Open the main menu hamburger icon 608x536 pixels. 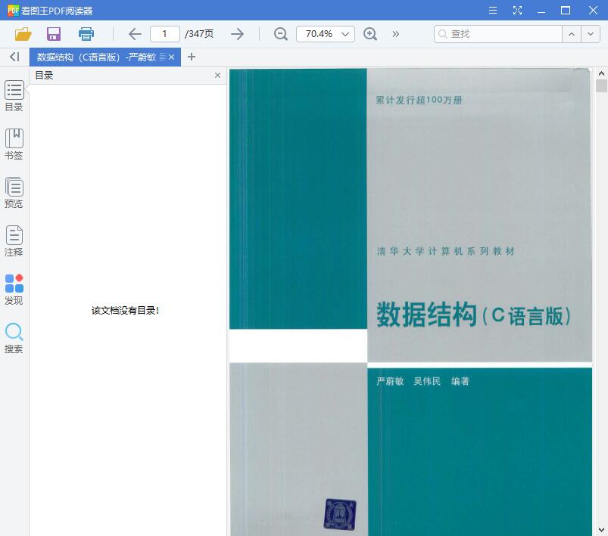[492, 10]
